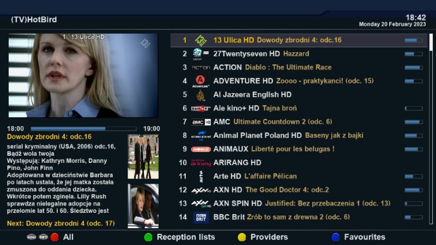Select the Al Jazeera English HD name
The image size is (436, 245).
pyautogui.click(x=252, y=95)
